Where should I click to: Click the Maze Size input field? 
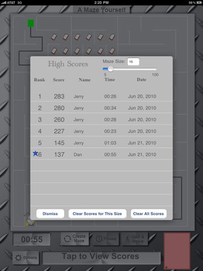(x=133, y=62)
